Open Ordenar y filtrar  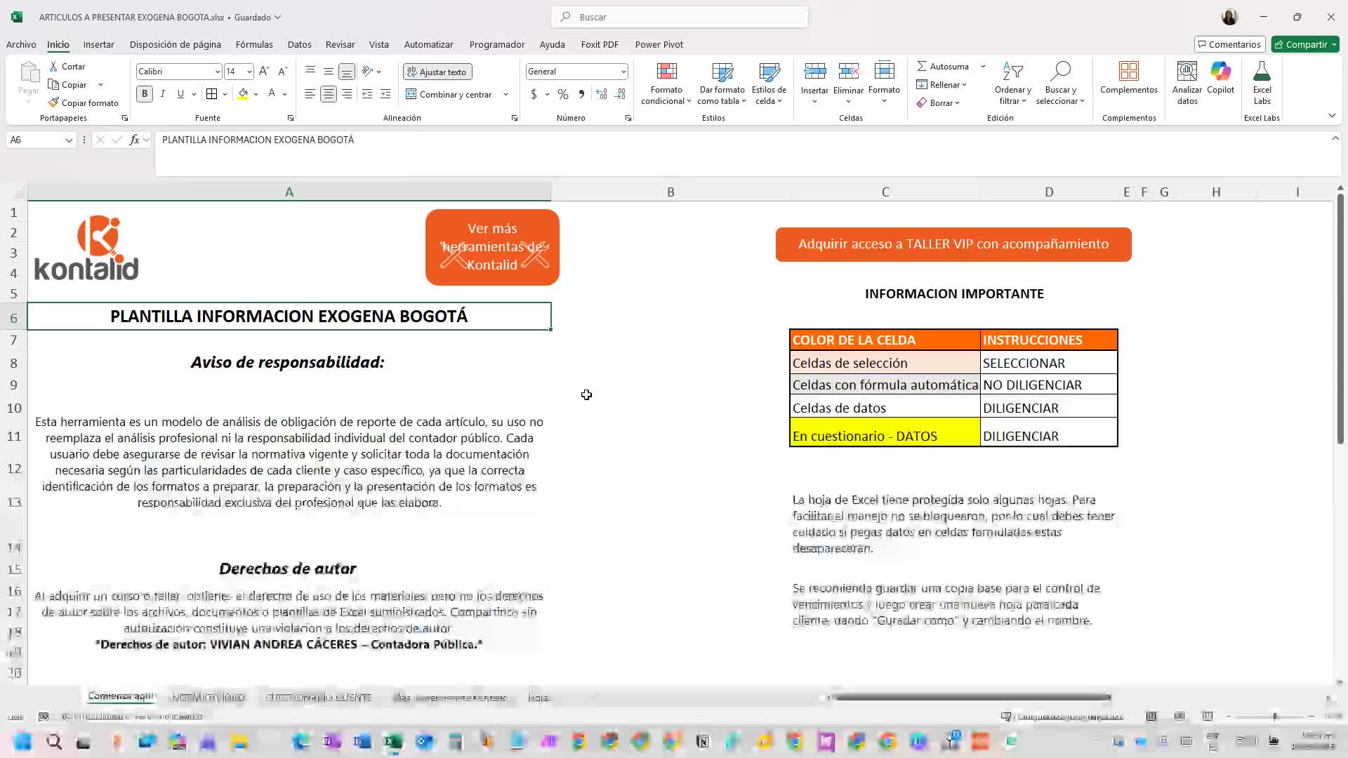[x=1013, y=84]
